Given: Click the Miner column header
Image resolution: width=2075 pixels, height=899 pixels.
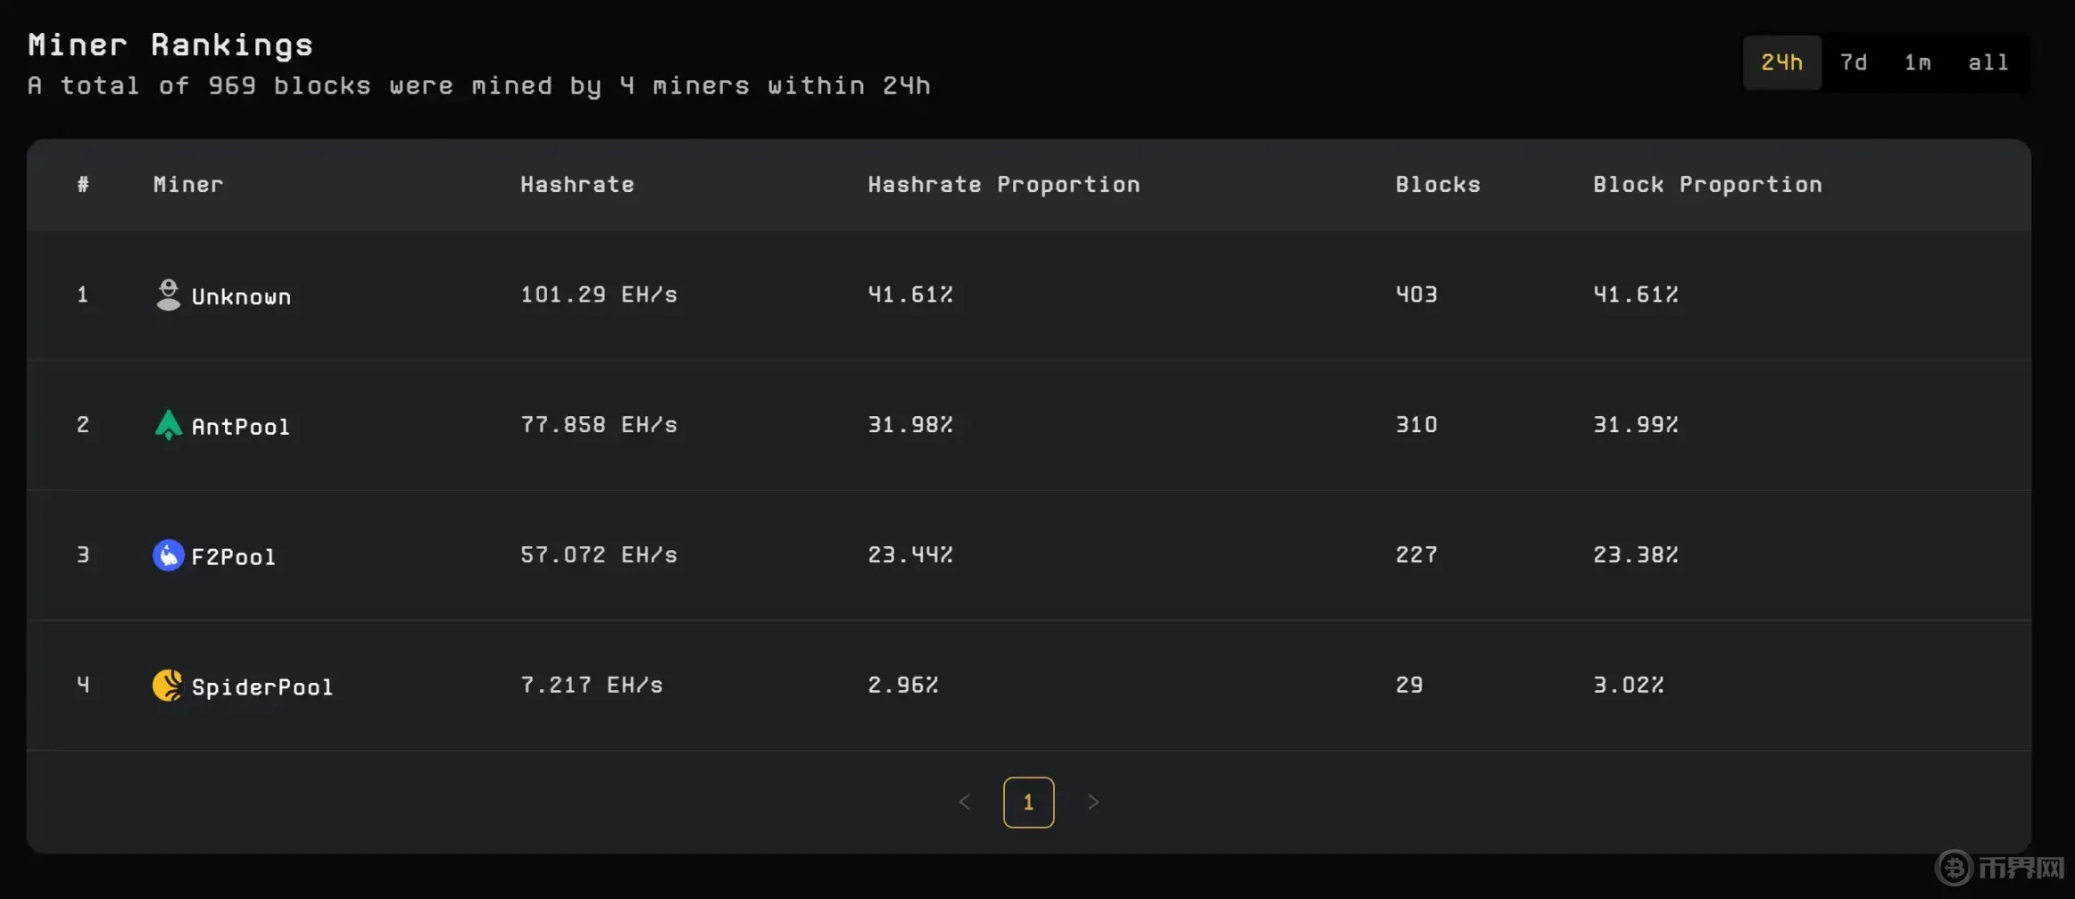Looking at the screenshot, I should coord(188,185).
